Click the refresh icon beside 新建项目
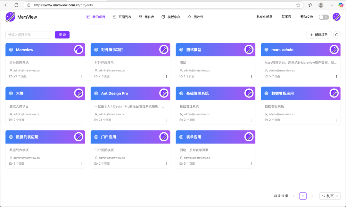Viewport: 346px width, 207px height. [337, 35]
